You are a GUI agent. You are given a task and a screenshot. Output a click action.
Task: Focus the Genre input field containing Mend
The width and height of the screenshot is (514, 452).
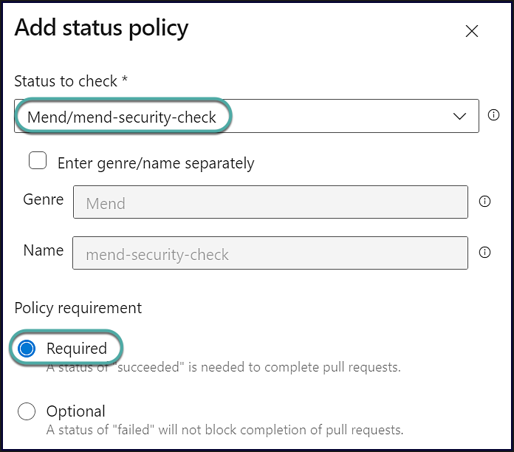click(x=270, y=202)
